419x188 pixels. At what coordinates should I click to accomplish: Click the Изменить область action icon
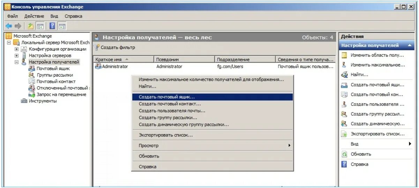tap(344, 55)
